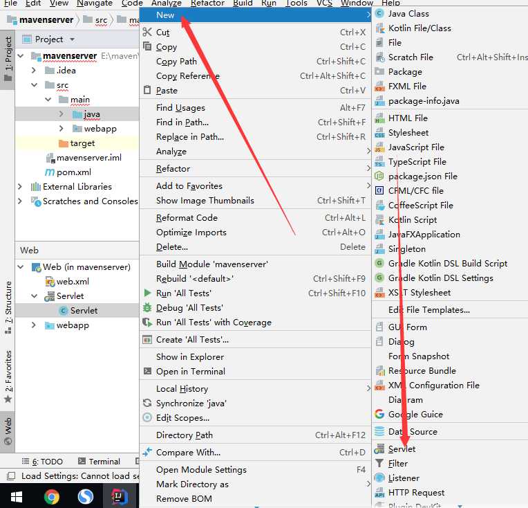Click Debug 'All Tests' bug icon
Screen dimensions: 528x508
click(x=147, y=307)
